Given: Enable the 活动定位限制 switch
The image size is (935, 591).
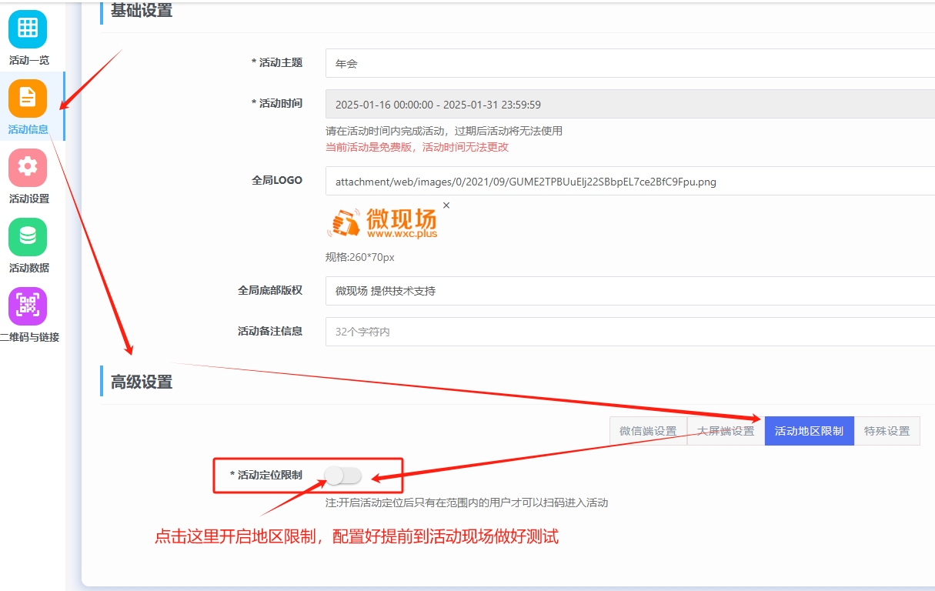Looking at the screenshot, I should 344,476.
